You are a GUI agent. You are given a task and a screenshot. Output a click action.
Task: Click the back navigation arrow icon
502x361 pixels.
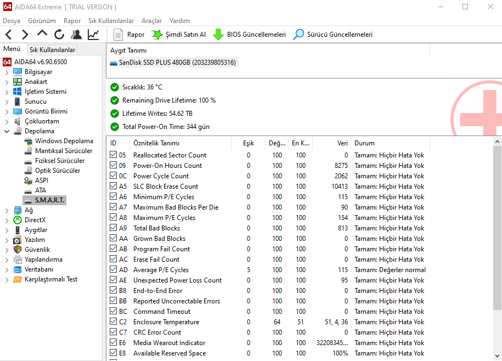point(9,35)
